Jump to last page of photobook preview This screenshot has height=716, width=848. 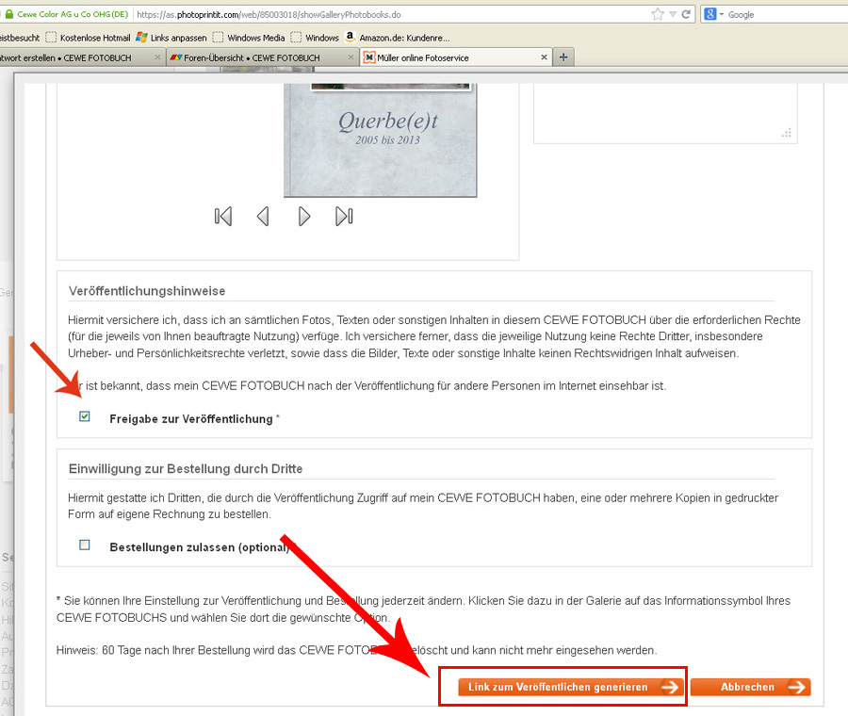click(x=344, y=217)
